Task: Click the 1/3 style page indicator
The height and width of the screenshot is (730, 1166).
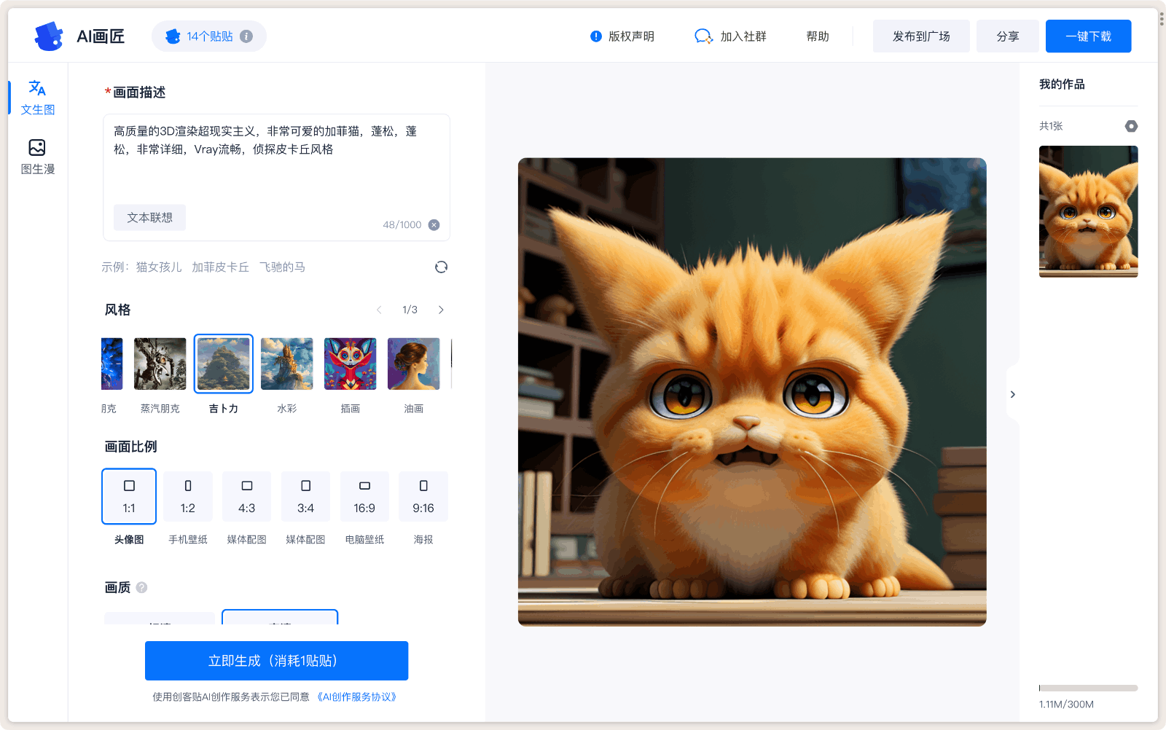Action: [410, 310]
